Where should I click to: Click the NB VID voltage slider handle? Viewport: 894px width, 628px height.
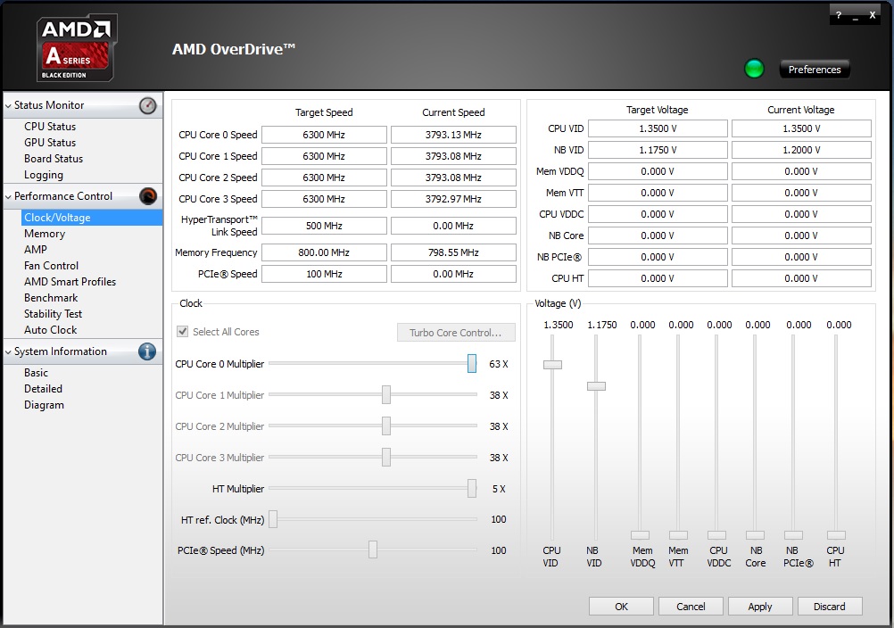(x=596, y=386)
